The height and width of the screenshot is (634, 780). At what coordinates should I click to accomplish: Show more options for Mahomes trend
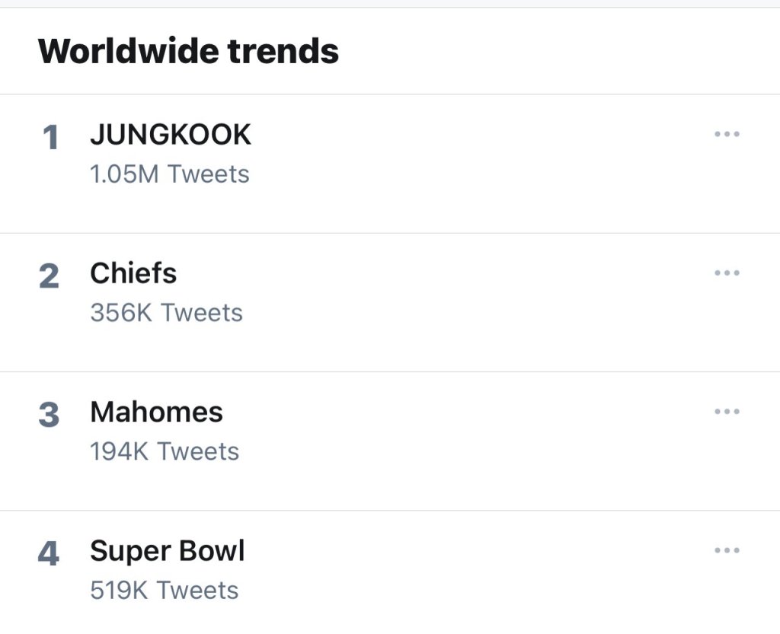(727, 412)
